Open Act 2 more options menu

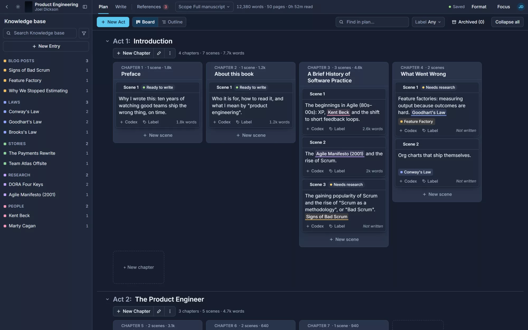coord(170,311)
